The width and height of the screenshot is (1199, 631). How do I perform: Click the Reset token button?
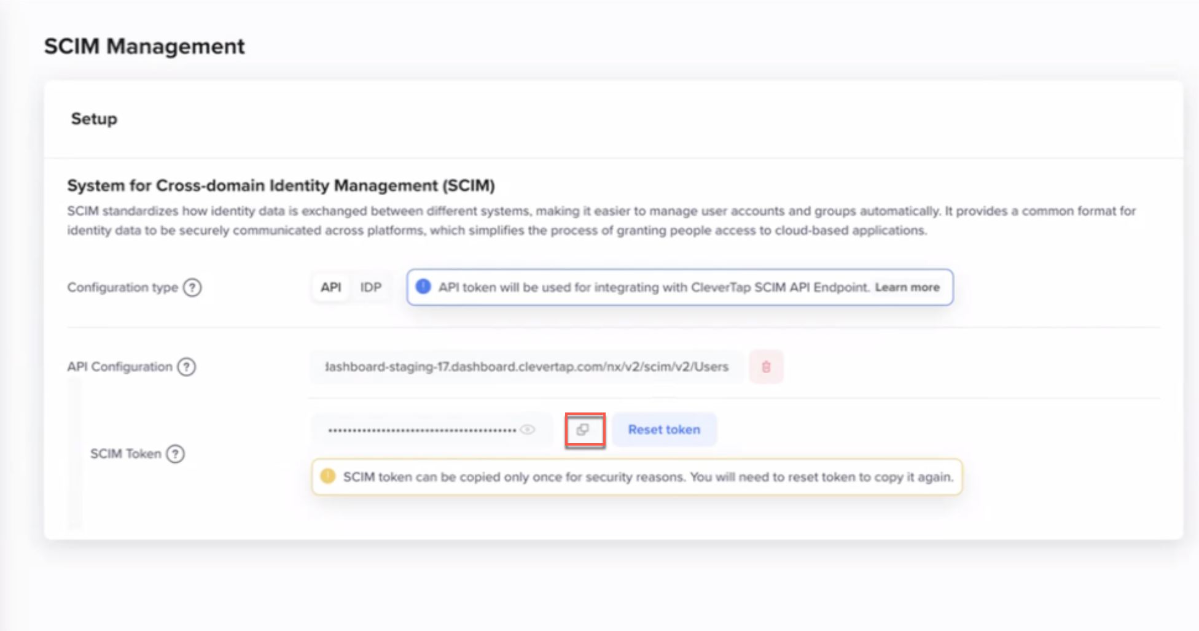(x=664, y=429)
